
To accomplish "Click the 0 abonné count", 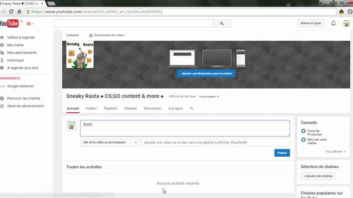I will click(x=72, y=35).
